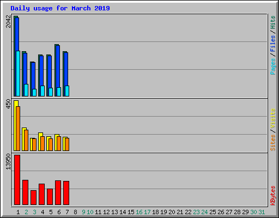Click day label 8 on the x-axis
The height and width of the screenshot is (218, 279).
tap(75, 212)
